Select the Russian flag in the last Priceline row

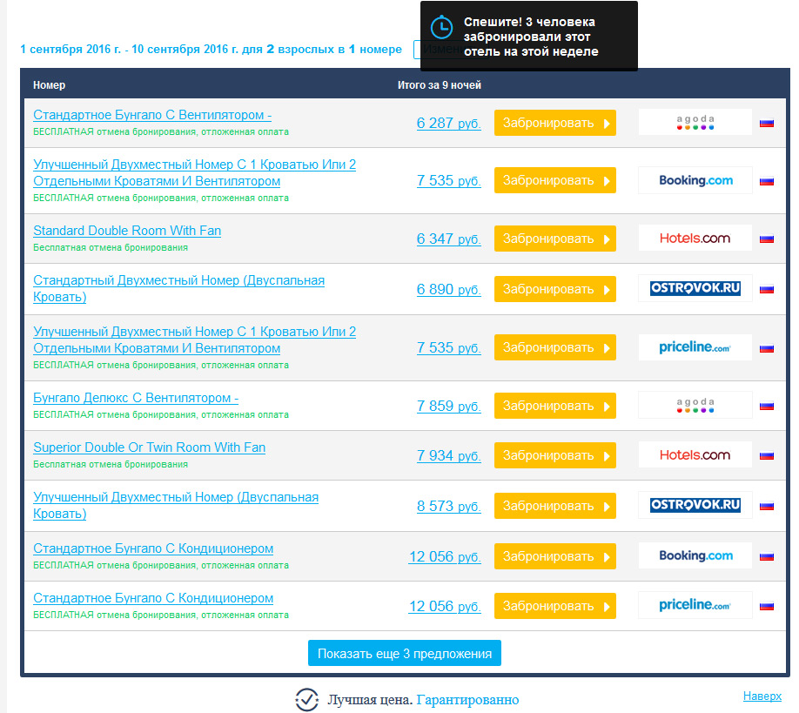(x=767, y=606)
